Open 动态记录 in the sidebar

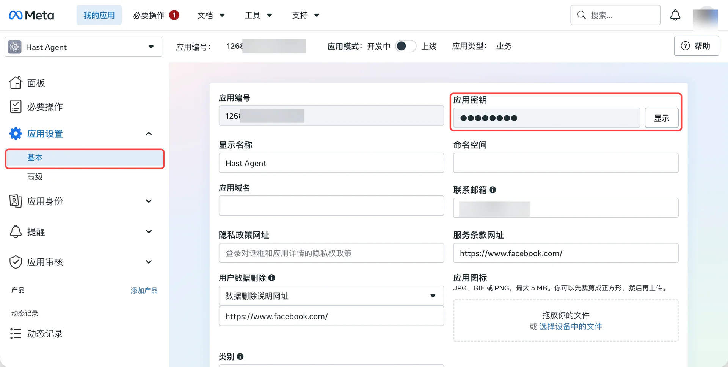[45, 334]
